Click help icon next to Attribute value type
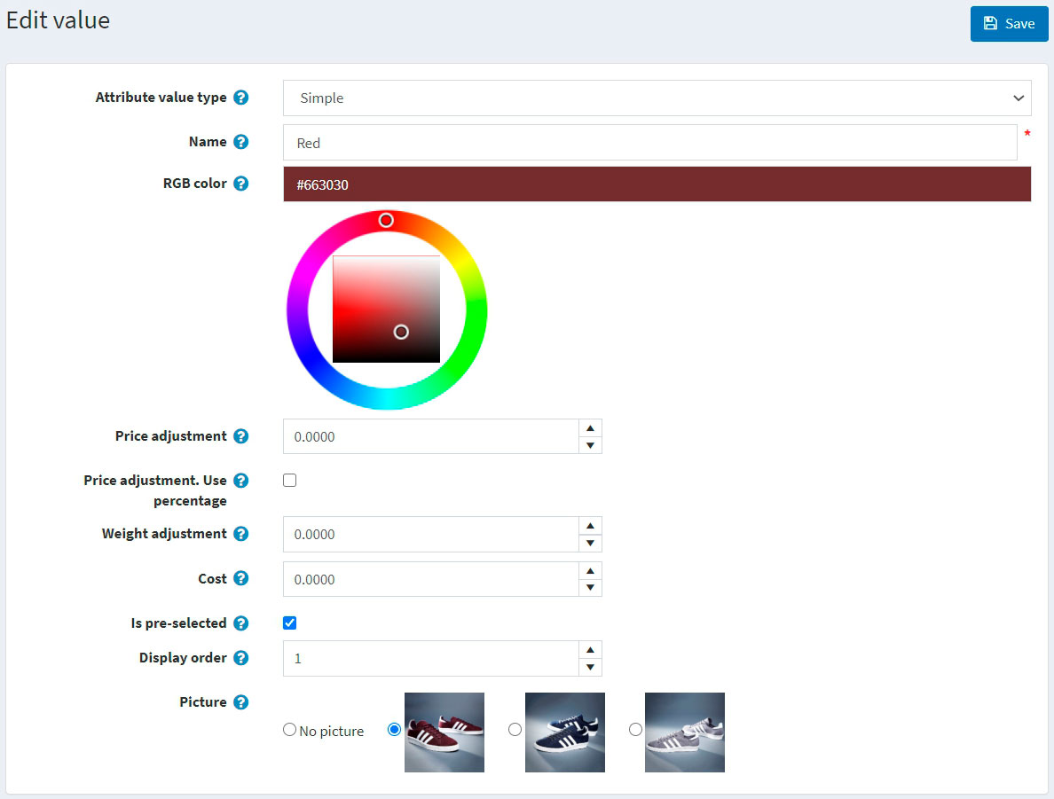1054x799 pixels. (240, 98)
